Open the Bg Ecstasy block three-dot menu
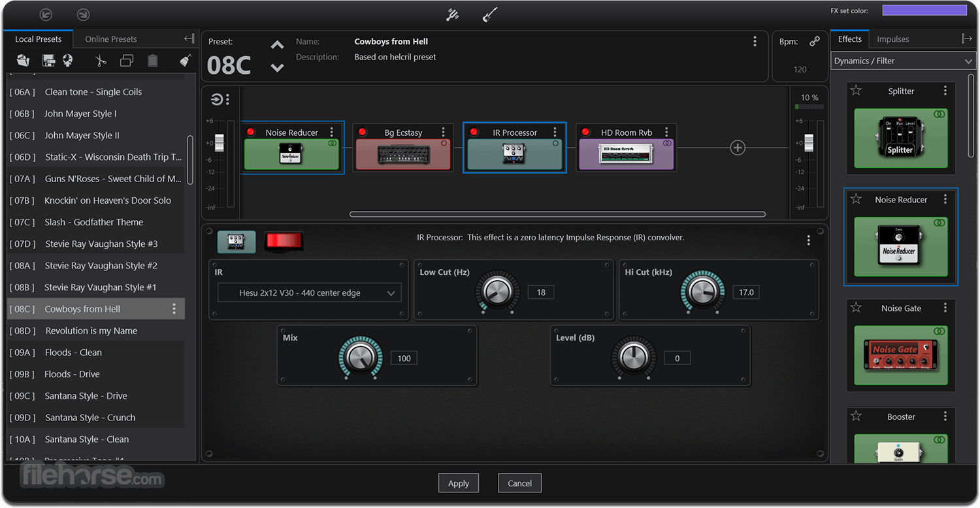 pyautogui.click(x=444, y=132)
